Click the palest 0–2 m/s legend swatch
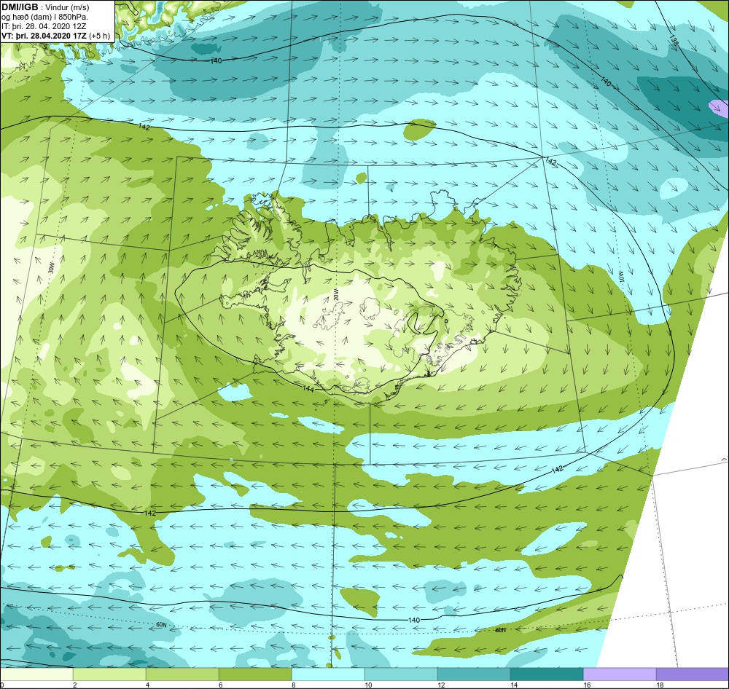This screenshot has height=689, width=729. (x=36, y=674)
